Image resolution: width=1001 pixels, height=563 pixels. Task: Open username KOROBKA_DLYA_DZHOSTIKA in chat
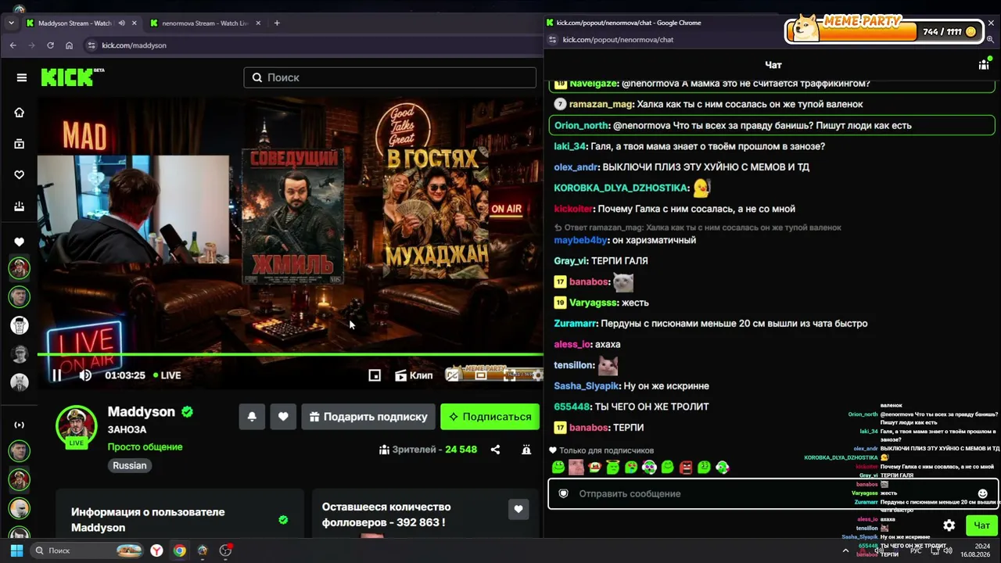(x=621, y=188)
